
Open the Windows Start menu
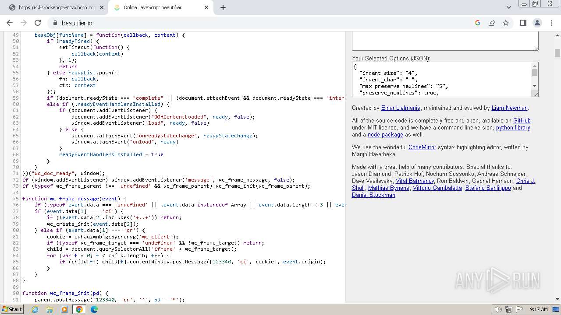[12, 309]
